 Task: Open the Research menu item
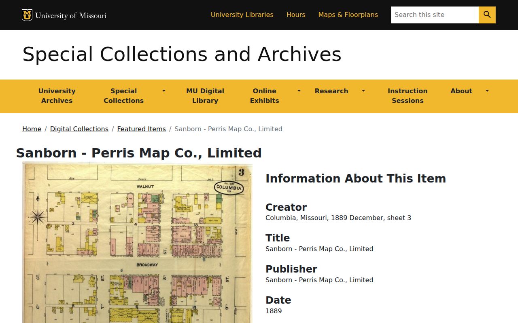(x=331, y=91)
